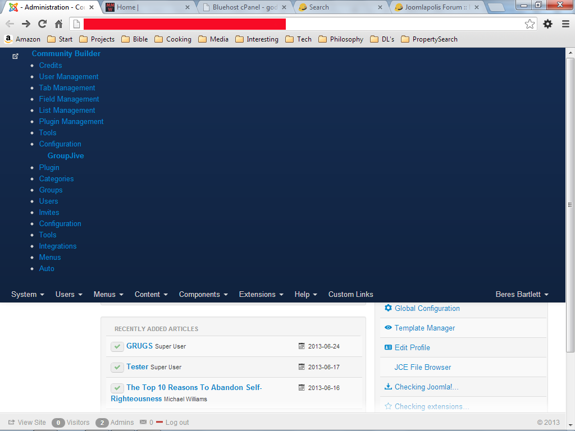This screenshot has height=431, width=575.
Task: Click the Edit Profile card icon
Action: click(x=388, y=347)
